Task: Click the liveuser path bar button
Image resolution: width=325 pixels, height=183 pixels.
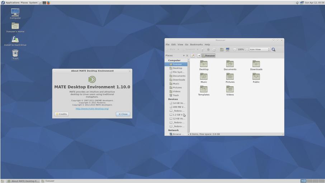Action: [209, 56]
